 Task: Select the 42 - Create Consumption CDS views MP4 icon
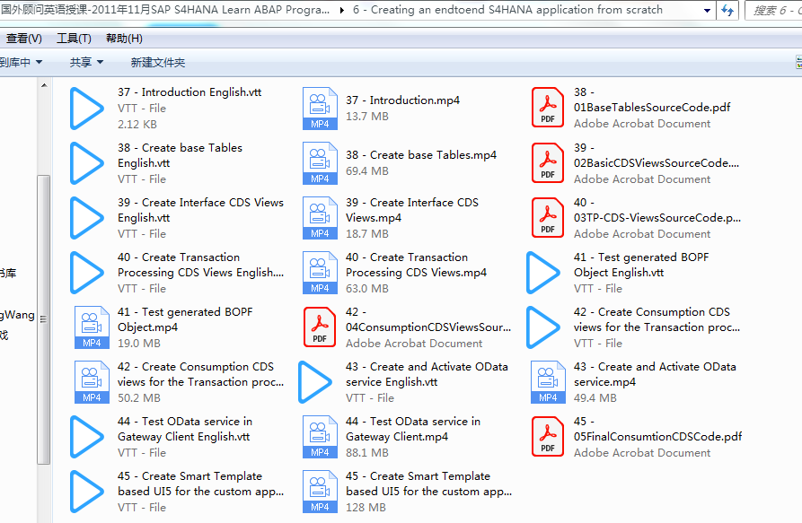92,381
